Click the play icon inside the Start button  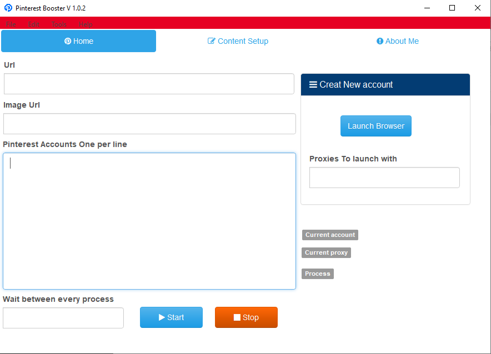[162, 317]
